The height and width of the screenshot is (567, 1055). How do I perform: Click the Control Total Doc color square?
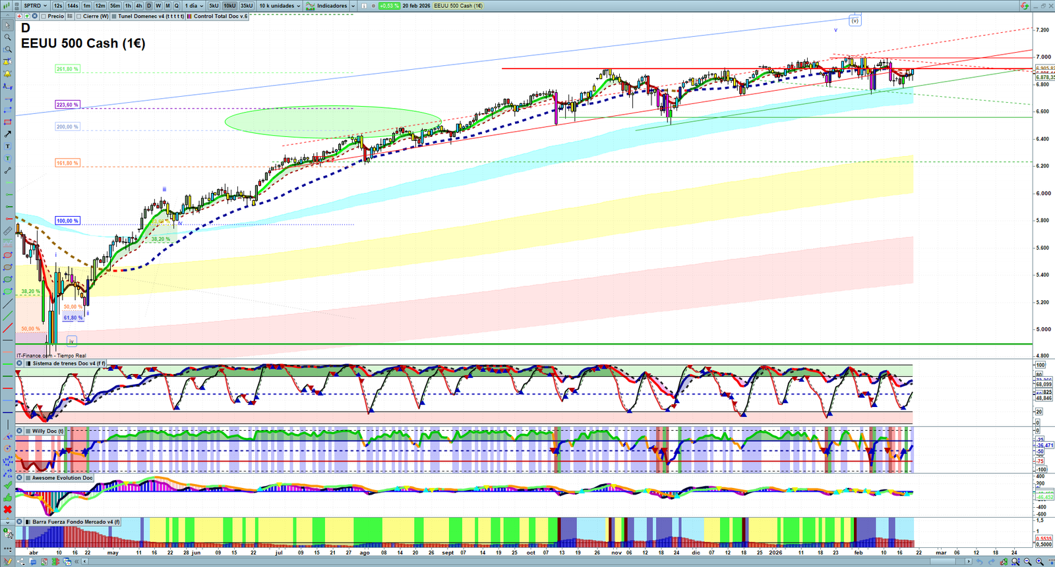click(x=190, y=16)
